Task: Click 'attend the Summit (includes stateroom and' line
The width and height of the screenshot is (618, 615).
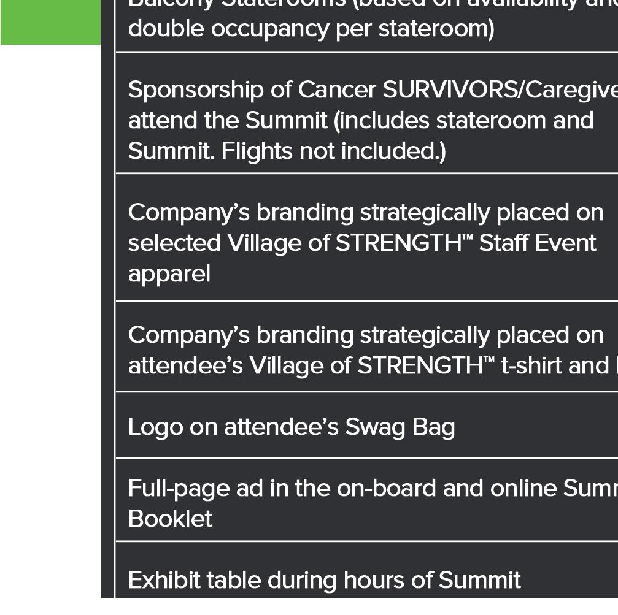Action: tap(360, 120)
